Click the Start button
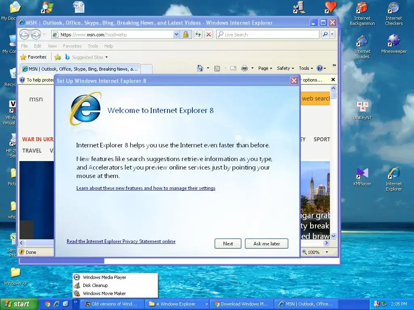The image size is (414, 310). (19, 304)
